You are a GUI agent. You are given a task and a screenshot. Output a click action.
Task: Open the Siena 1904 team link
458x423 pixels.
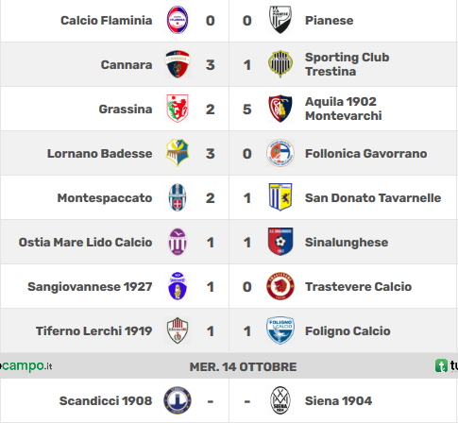[x=338, y=401]
